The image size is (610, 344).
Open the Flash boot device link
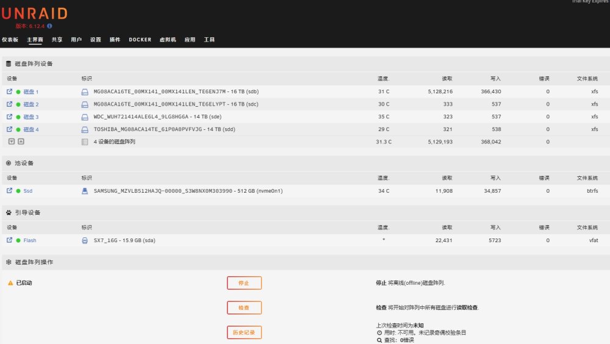(29, 240)
